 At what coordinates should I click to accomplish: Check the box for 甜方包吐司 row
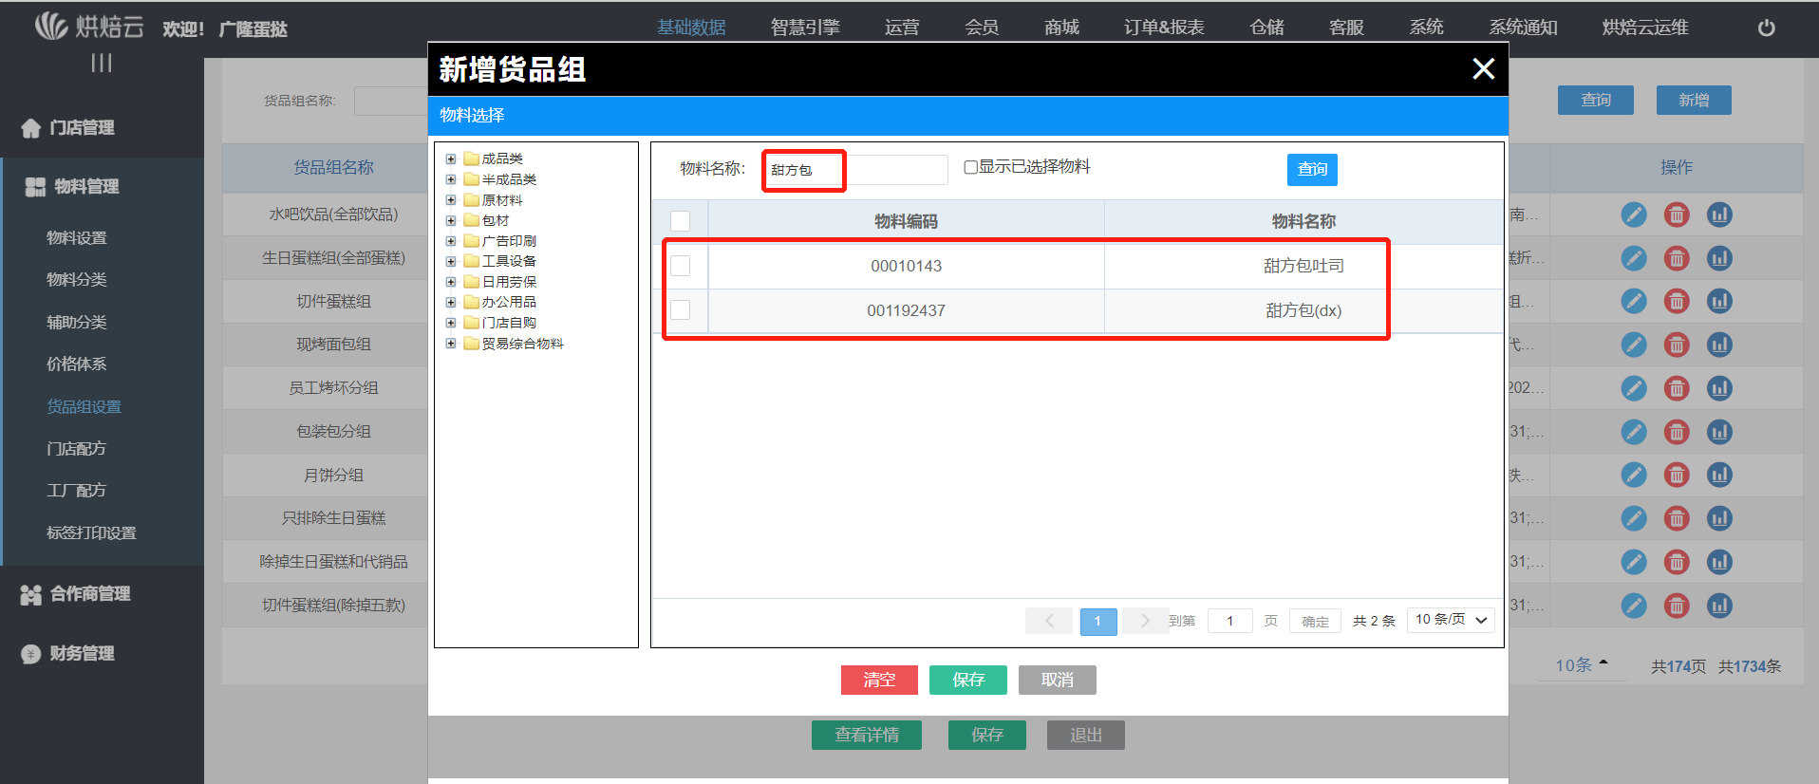(x=680, y=266)
